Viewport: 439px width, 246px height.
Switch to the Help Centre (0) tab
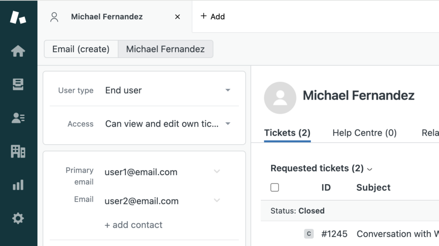coord(365,133)
